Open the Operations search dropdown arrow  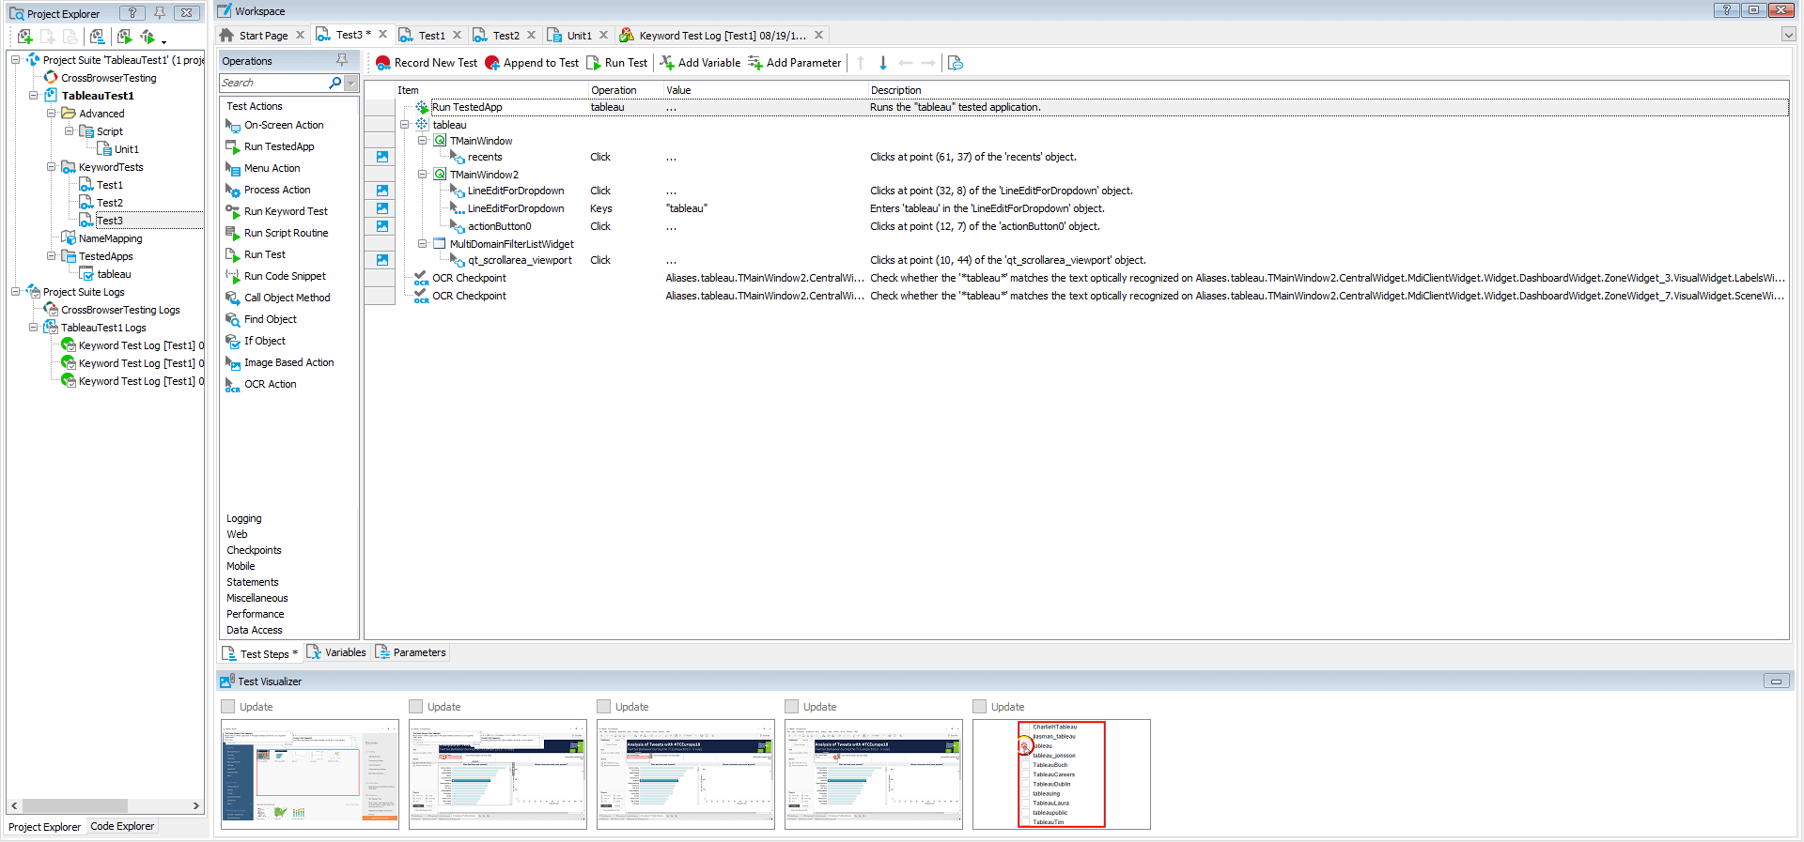point(351,83)
